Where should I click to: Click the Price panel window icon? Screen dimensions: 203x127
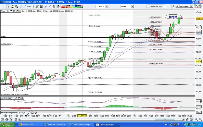click(x=11, y=11)
